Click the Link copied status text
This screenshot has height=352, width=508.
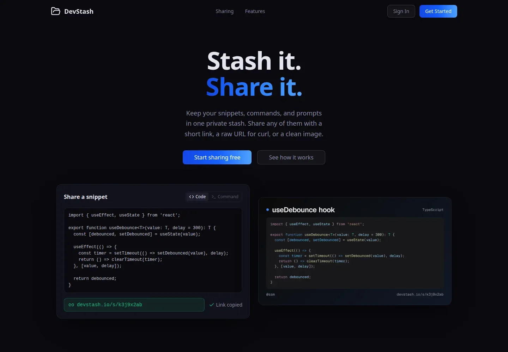[x=229, y=305]
